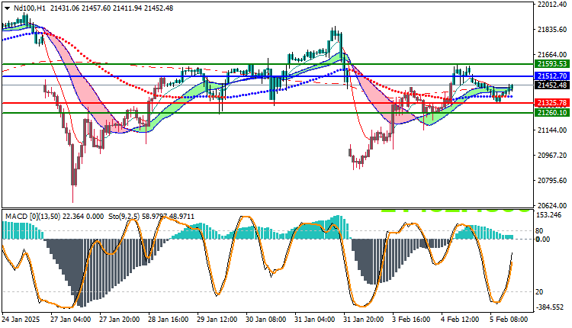Click the 27 Jan 04:00 time label
The image size is (572, 328).
(71, 320)
